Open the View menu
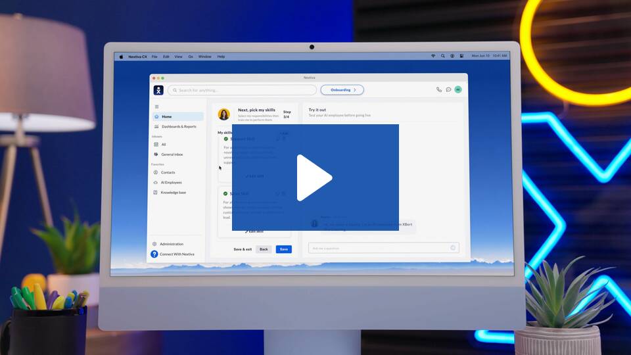Image resolution: width=631 pixels, height=355 pixels. (x=178, y=57)
